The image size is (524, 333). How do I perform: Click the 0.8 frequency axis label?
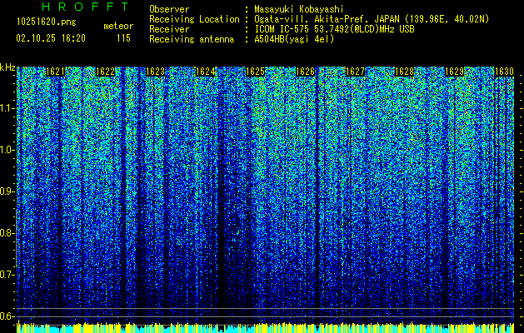pos(7,233)
